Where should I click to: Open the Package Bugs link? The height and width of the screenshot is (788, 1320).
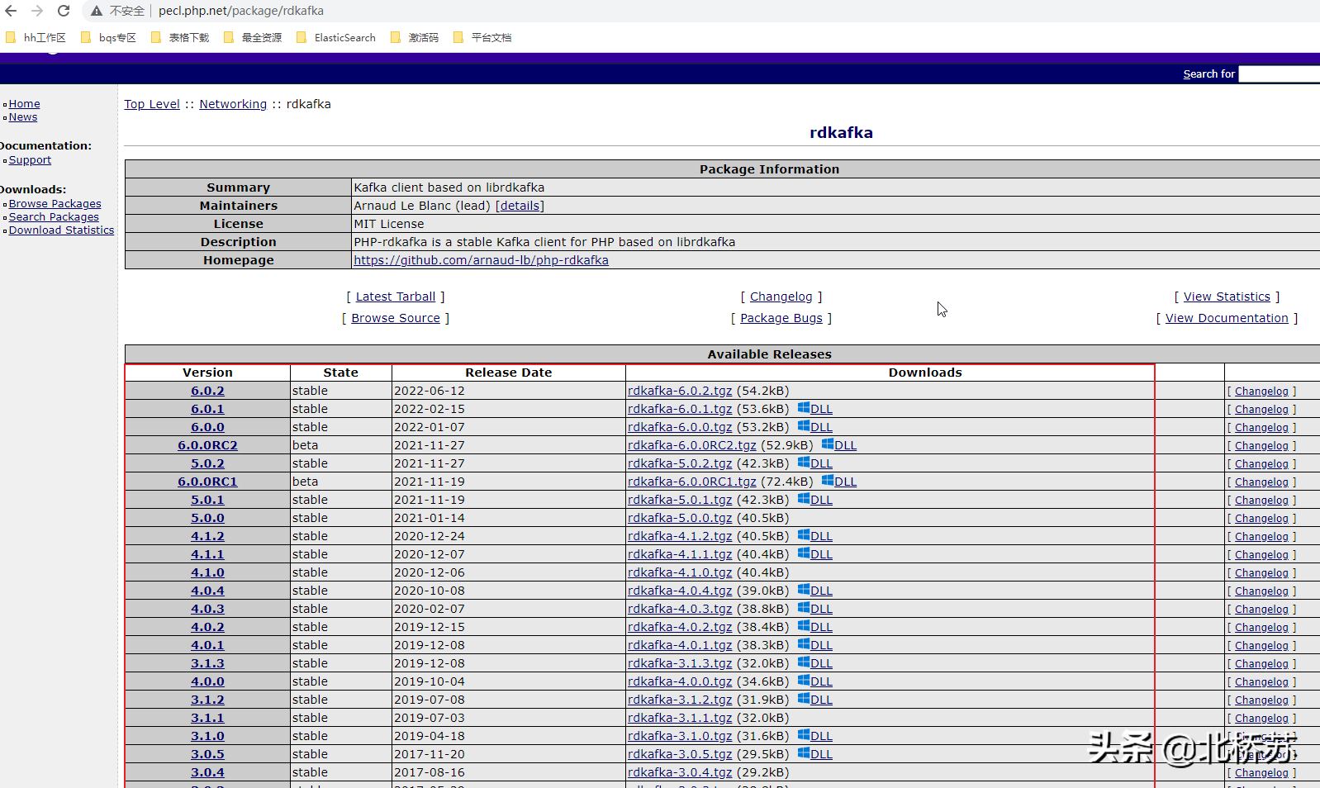click(781, 318)
